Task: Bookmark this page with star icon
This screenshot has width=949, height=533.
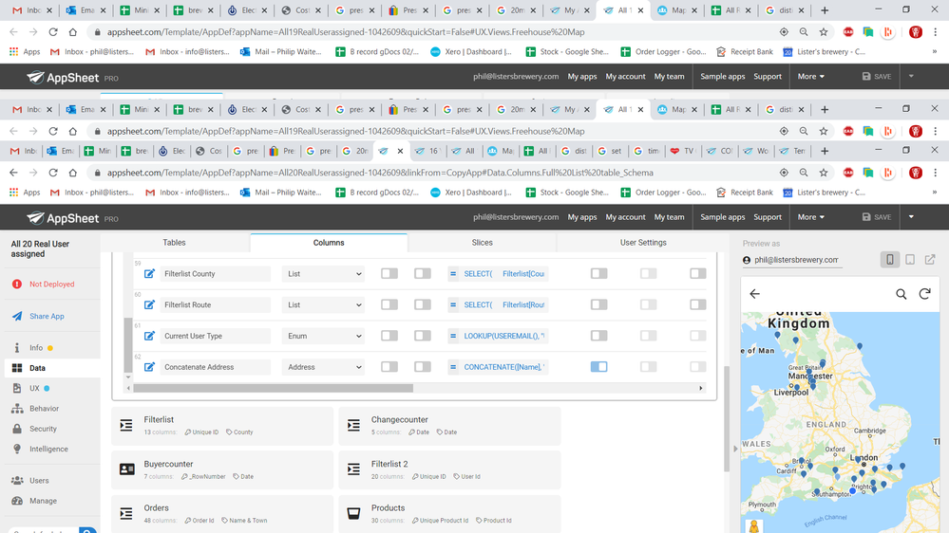Action: click(823, 173)
